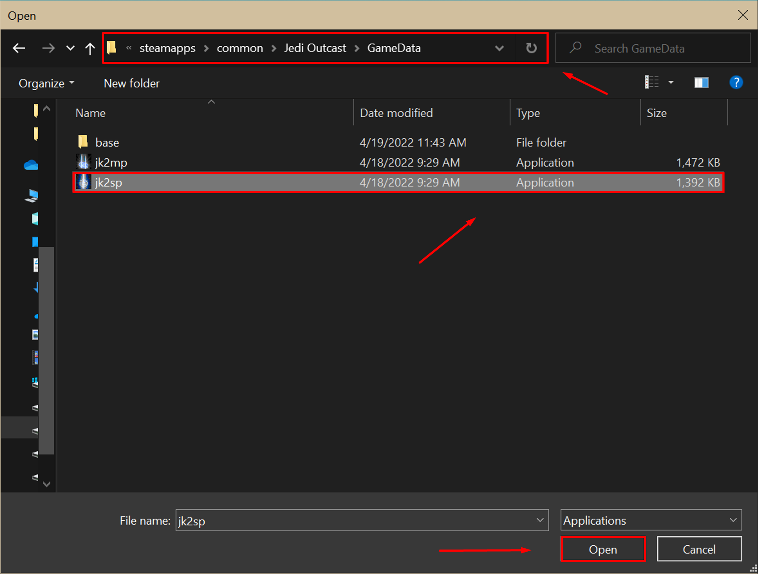Open the Organize menu

point(46,83)
